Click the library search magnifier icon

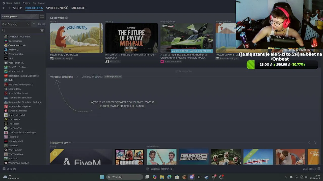(4, 30)
